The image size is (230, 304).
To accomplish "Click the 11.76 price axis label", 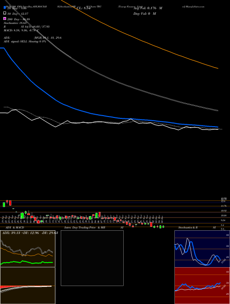I will point(224,206).
